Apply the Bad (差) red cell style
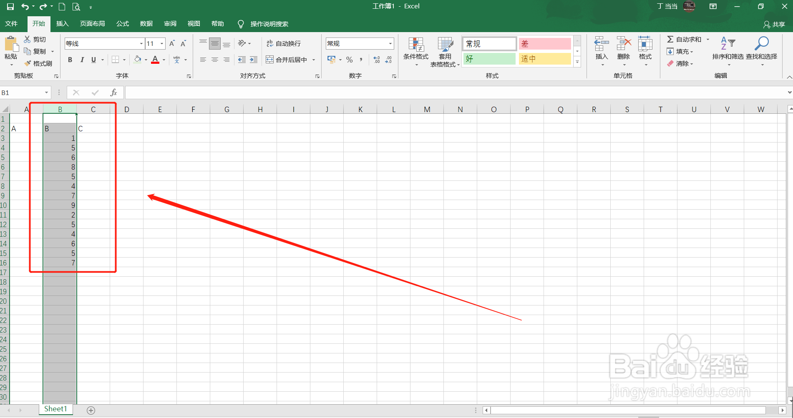This screenshot has width=793, height=418. click(x=545, y=44)
